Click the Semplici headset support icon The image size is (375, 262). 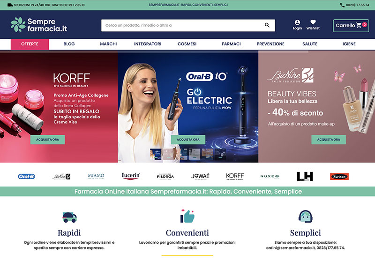tap(306, 216)
